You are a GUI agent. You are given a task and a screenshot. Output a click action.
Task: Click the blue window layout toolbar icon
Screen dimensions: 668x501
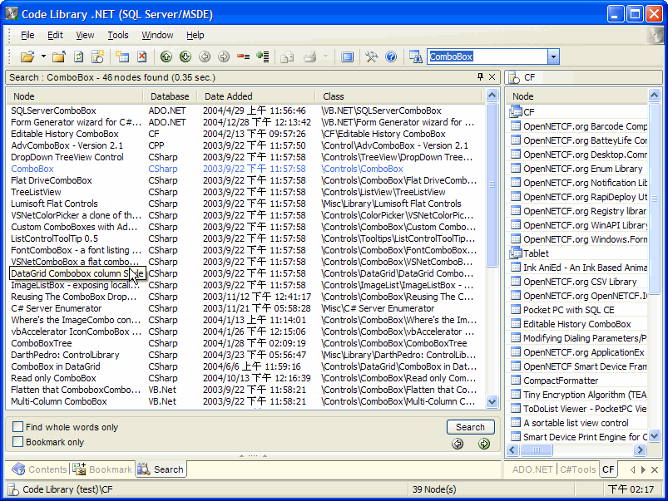tap(347, 56)
